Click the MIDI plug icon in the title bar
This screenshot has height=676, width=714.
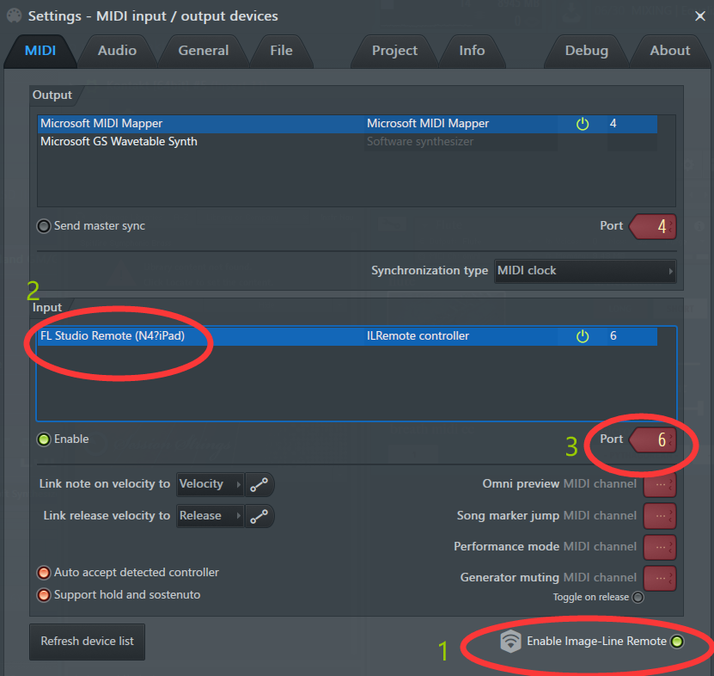pyautogui.click(x=14, y=15)
